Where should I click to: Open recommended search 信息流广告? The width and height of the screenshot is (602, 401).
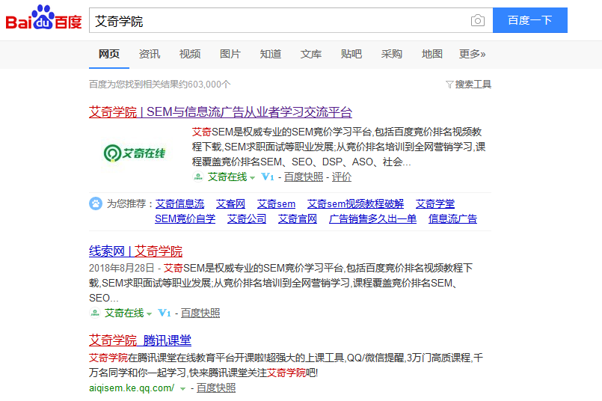452,219
